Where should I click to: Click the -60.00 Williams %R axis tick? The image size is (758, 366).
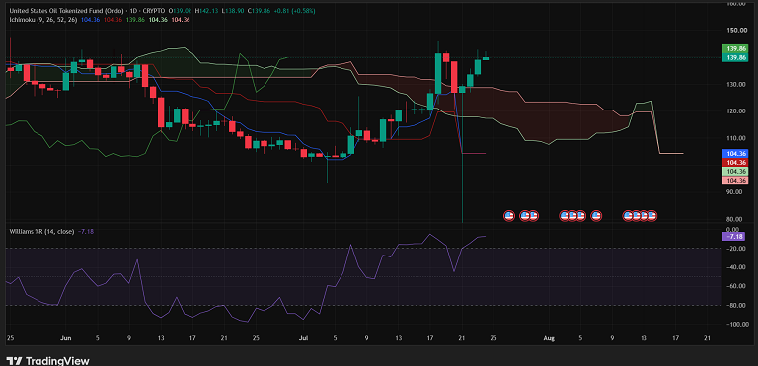tap(737, 286)
